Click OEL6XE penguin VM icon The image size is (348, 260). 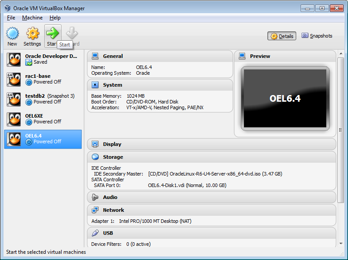click(14, 119)
